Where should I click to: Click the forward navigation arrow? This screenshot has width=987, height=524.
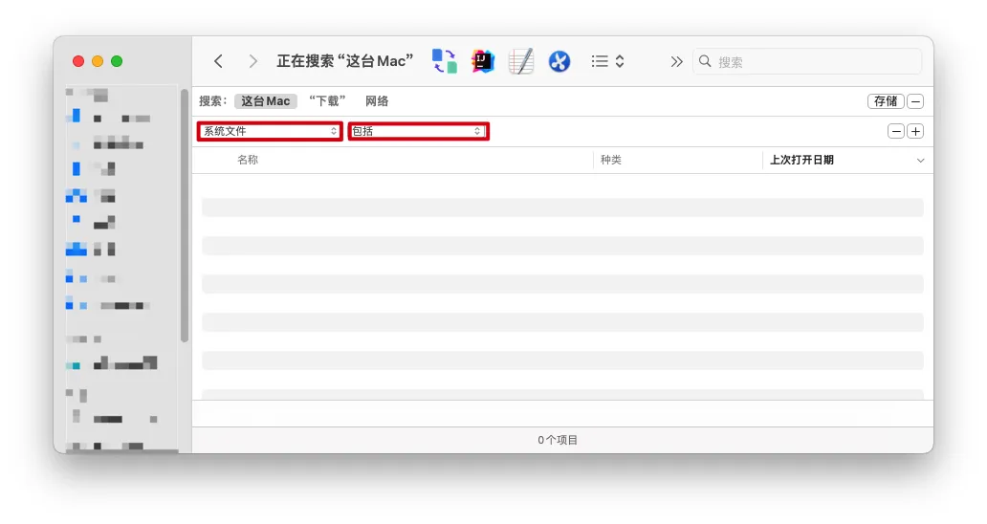[252, 61]
